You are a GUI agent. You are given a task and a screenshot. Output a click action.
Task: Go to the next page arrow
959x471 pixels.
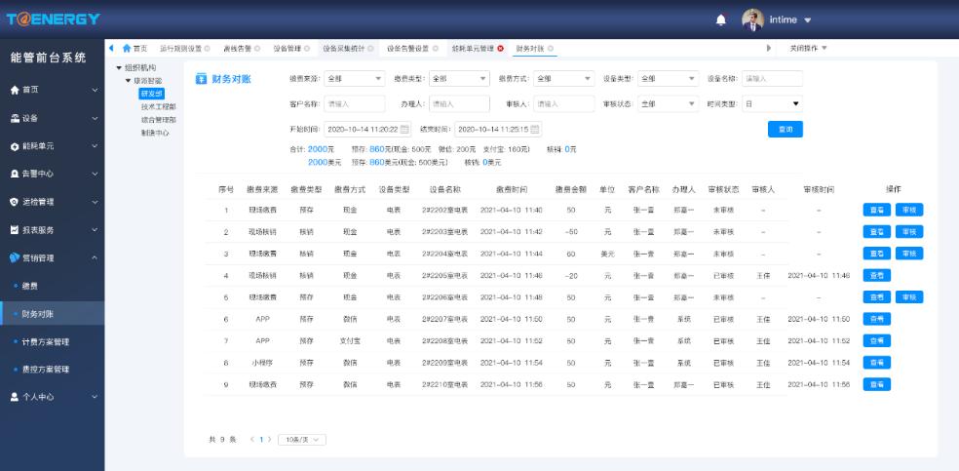(x=270, y=439)
